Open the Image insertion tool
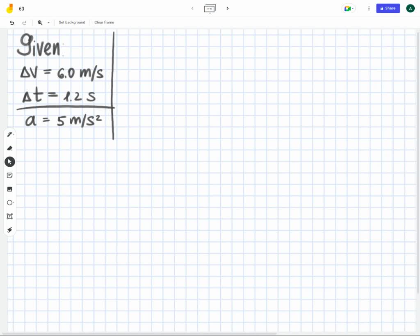The width and height of the screenshot is (420, 336). pos(9,189)
